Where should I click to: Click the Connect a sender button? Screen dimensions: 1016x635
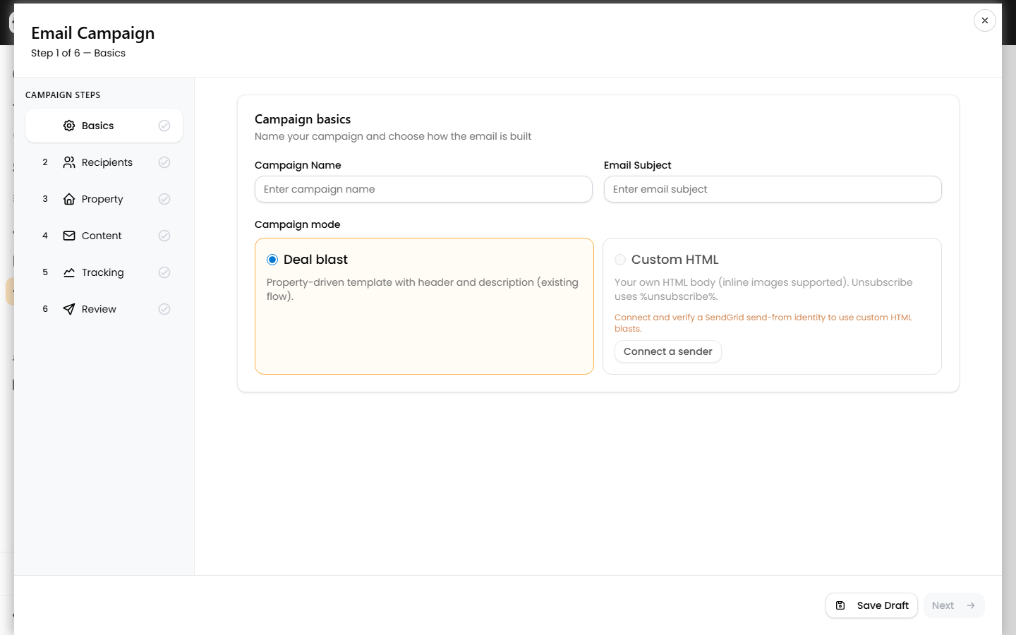(x=667, y=351)
